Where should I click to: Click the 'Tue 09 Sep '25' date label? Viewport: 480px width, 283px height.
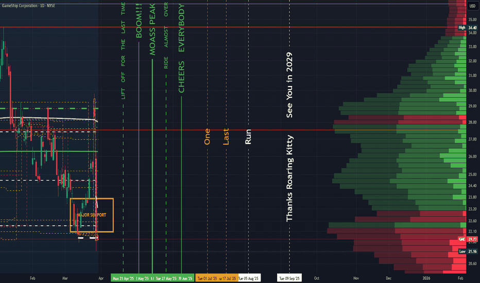pyautogui.click(x=289, y=278)
